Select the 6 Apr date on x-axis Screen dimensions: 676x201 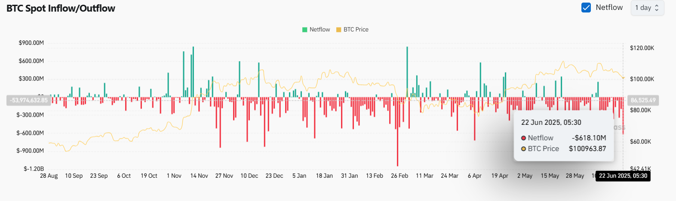pyautogui.click(x=475, y=176)
